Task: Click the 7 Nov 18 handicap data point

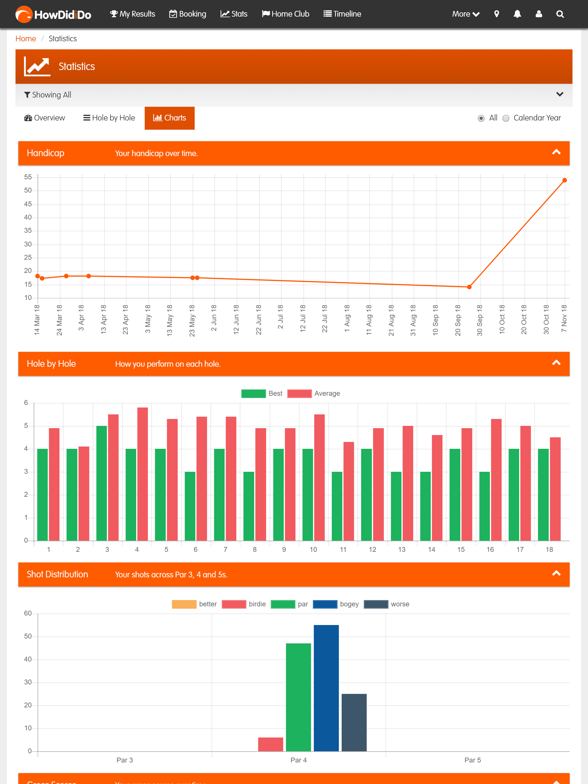Action: (x=564, y=181)
